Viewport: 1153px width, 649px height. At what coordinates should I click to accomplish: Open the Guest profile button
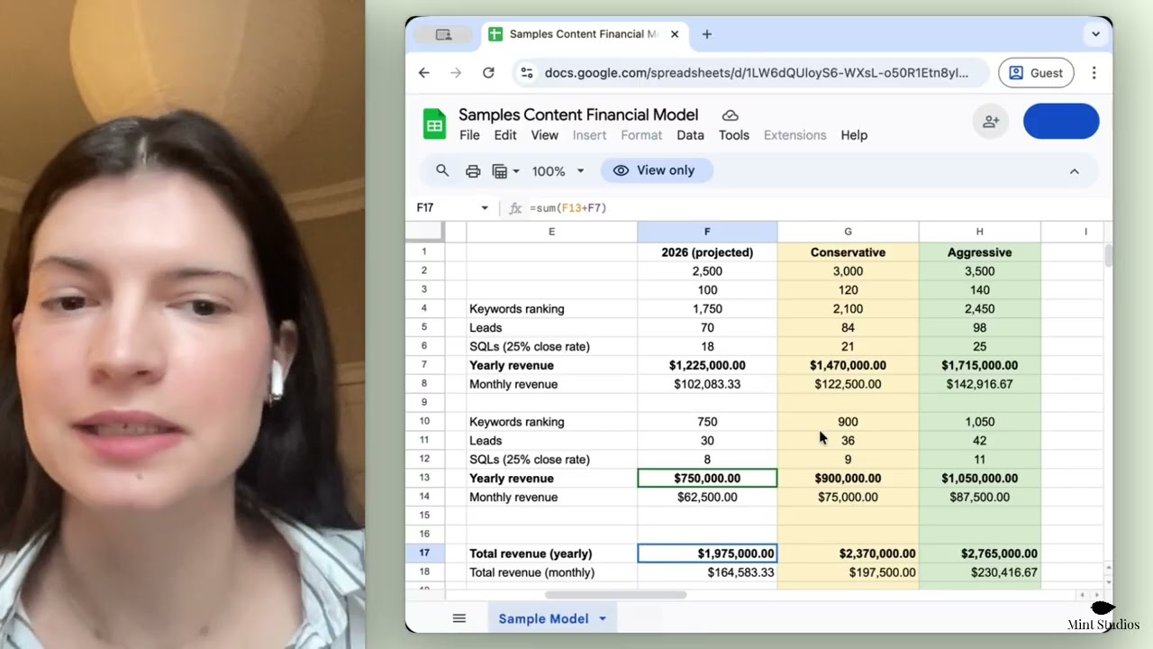pyautogui.click(x=1036, y=73)
